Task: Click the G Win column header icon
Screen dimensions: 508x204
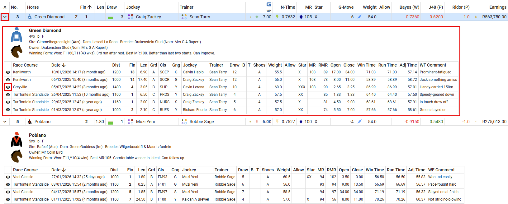Action: [269, 5]
